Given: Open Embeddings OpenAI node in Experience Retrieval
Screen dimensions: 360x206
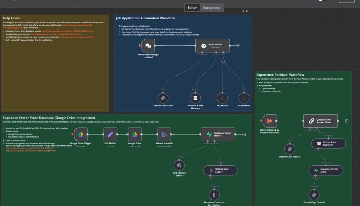Looking at the screenshot, I should point(314,195).
